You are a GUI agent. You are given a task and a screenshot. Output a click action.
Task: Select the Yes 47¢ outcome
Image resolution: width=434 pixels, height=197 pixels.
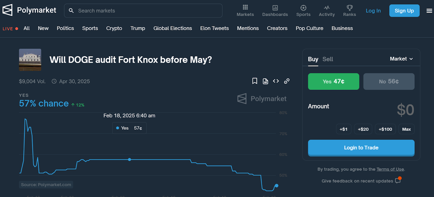pos(334,81)
